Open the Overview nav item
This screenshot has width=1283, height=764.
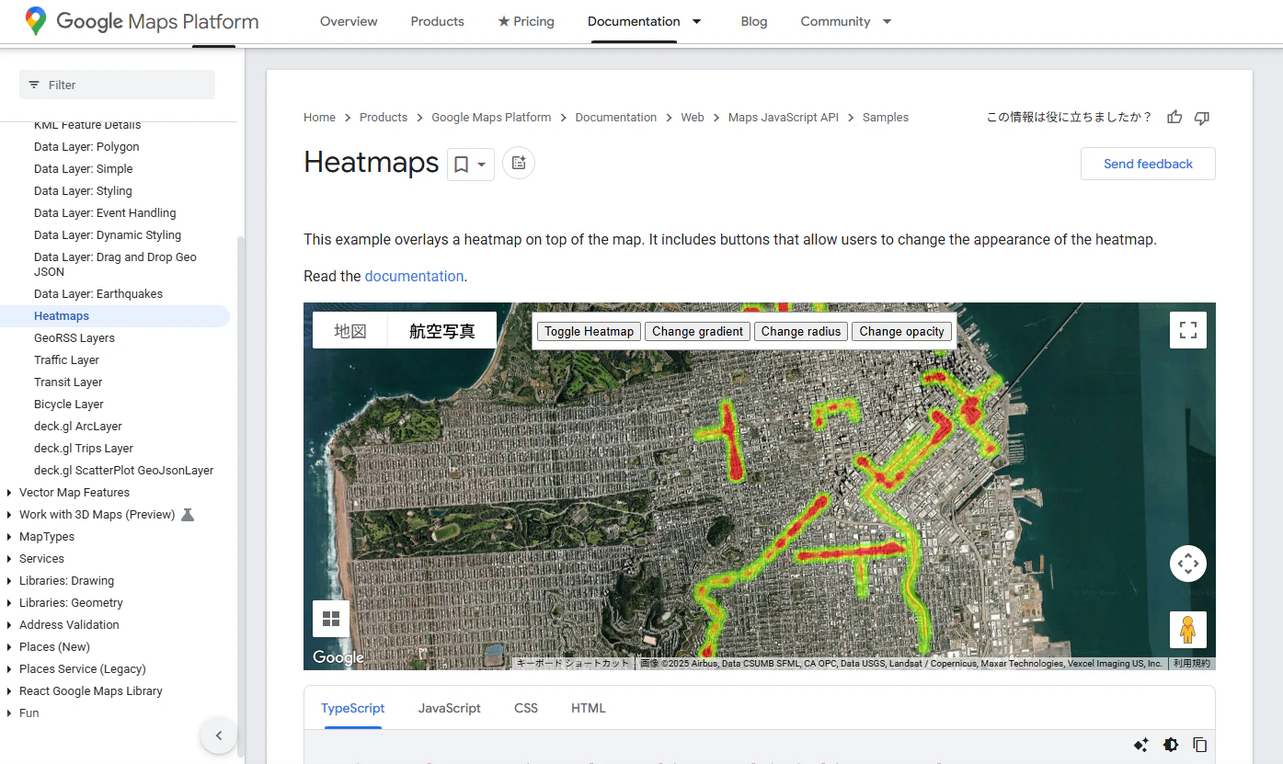click(x=349, y=21)
